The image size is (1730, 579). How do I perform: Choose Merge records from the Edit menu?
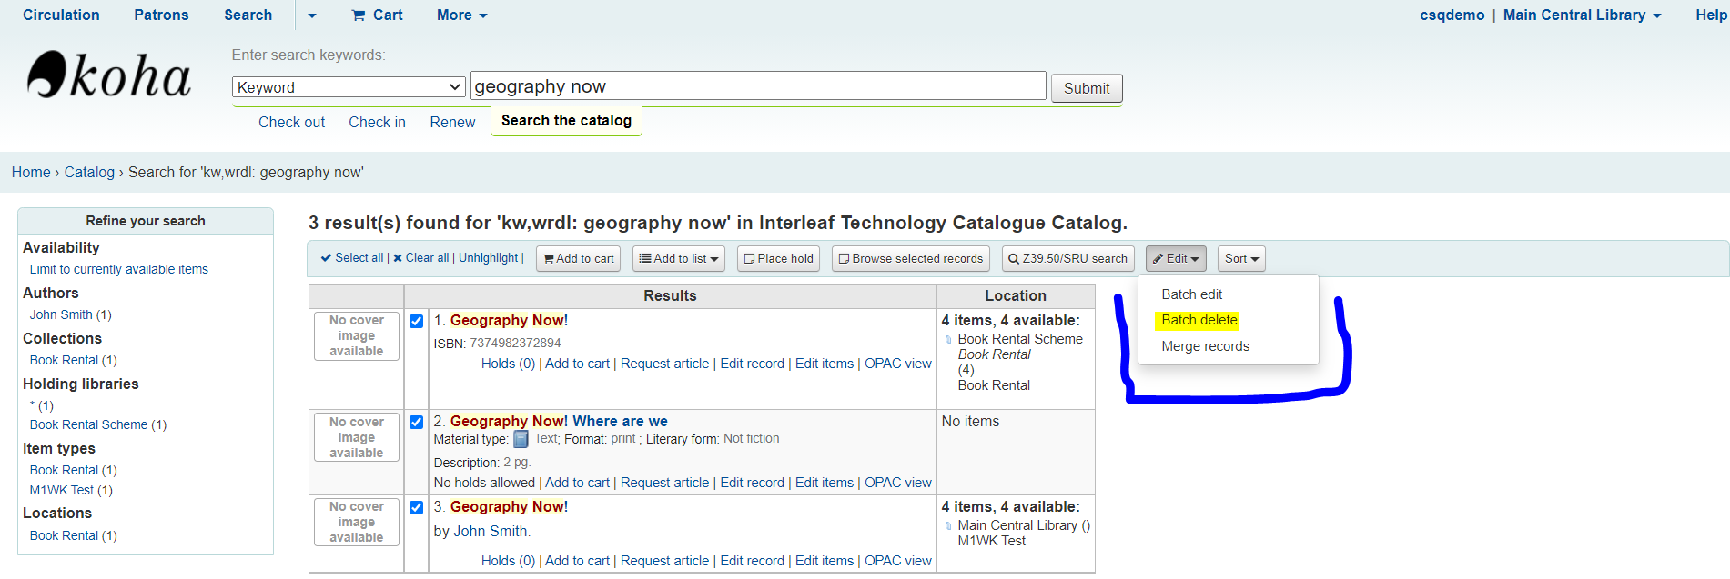(x=1206, y=346)
